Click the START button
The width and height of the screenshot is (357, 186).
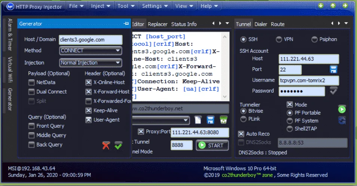coord(213,145)
